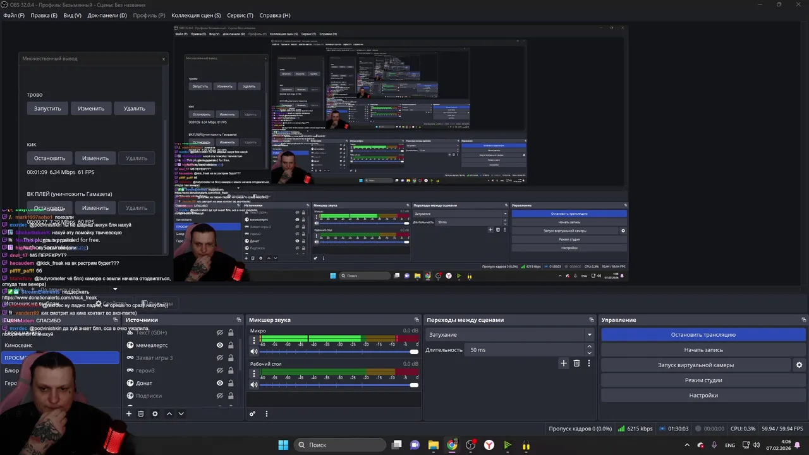Open the Справка menu
Viewport: 809px width, 455px height.
[x=275, y=15]
